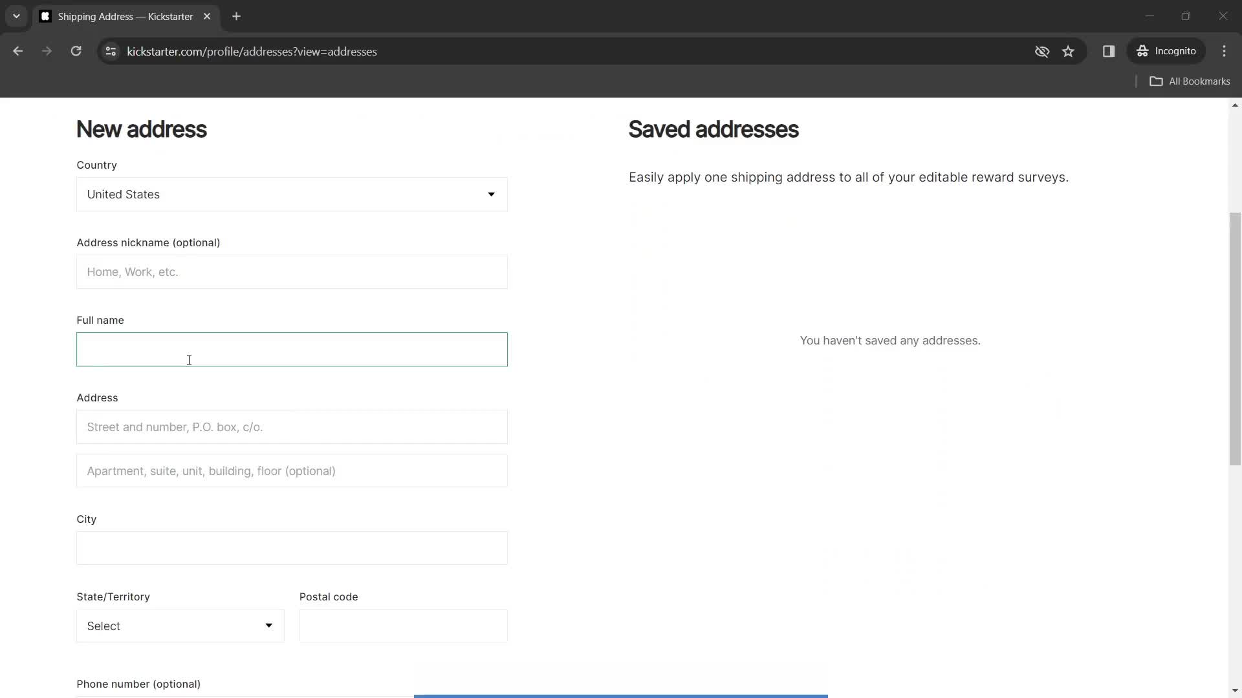Click the browser address bar URL

[252, 51]
